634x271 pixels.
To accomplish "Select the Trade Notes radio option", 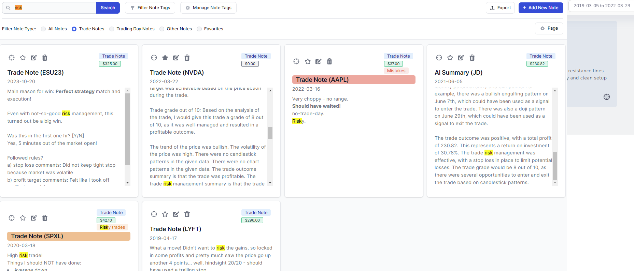I will [74, 29].
